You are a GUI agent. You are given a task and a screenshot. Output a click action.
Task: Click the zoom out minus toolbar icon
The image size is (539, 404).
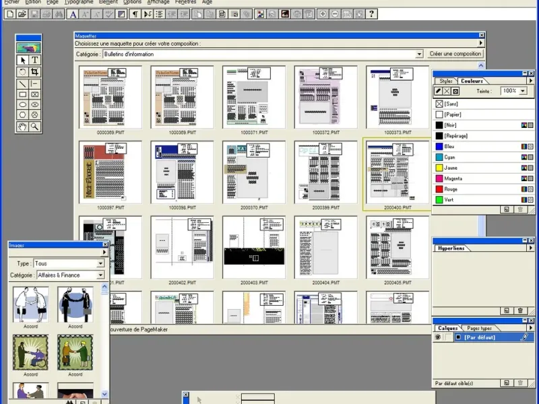(335, 14)
